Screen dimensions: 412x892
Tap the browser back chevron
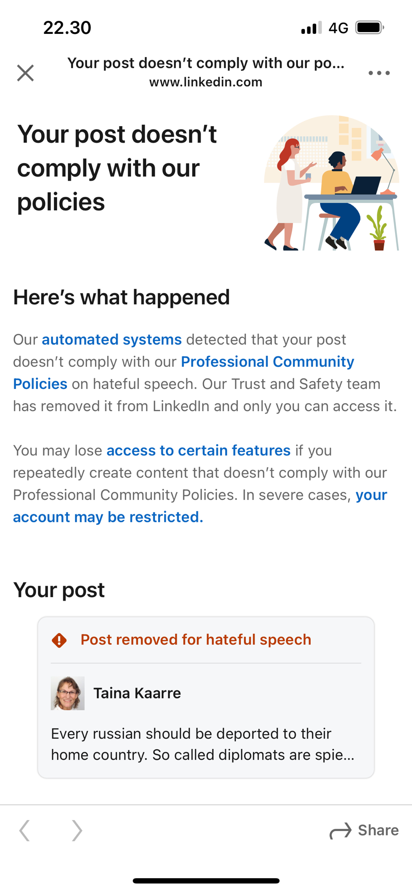25,830
